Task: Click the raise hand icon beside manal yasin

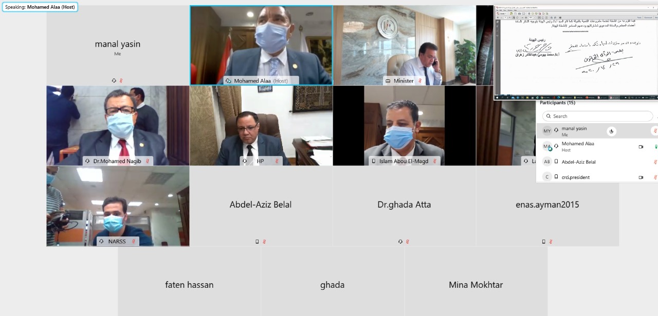Action: pos(611,131)
